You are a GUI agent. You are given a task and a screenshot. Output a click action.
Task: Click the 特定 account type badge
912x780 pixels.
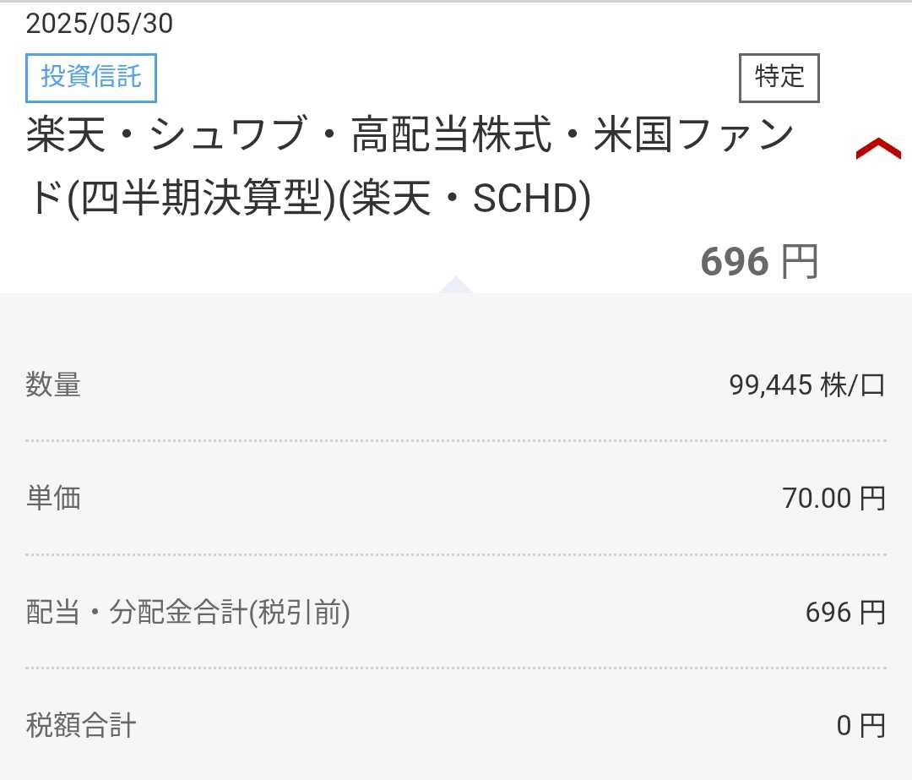click(x=779, y=78)
